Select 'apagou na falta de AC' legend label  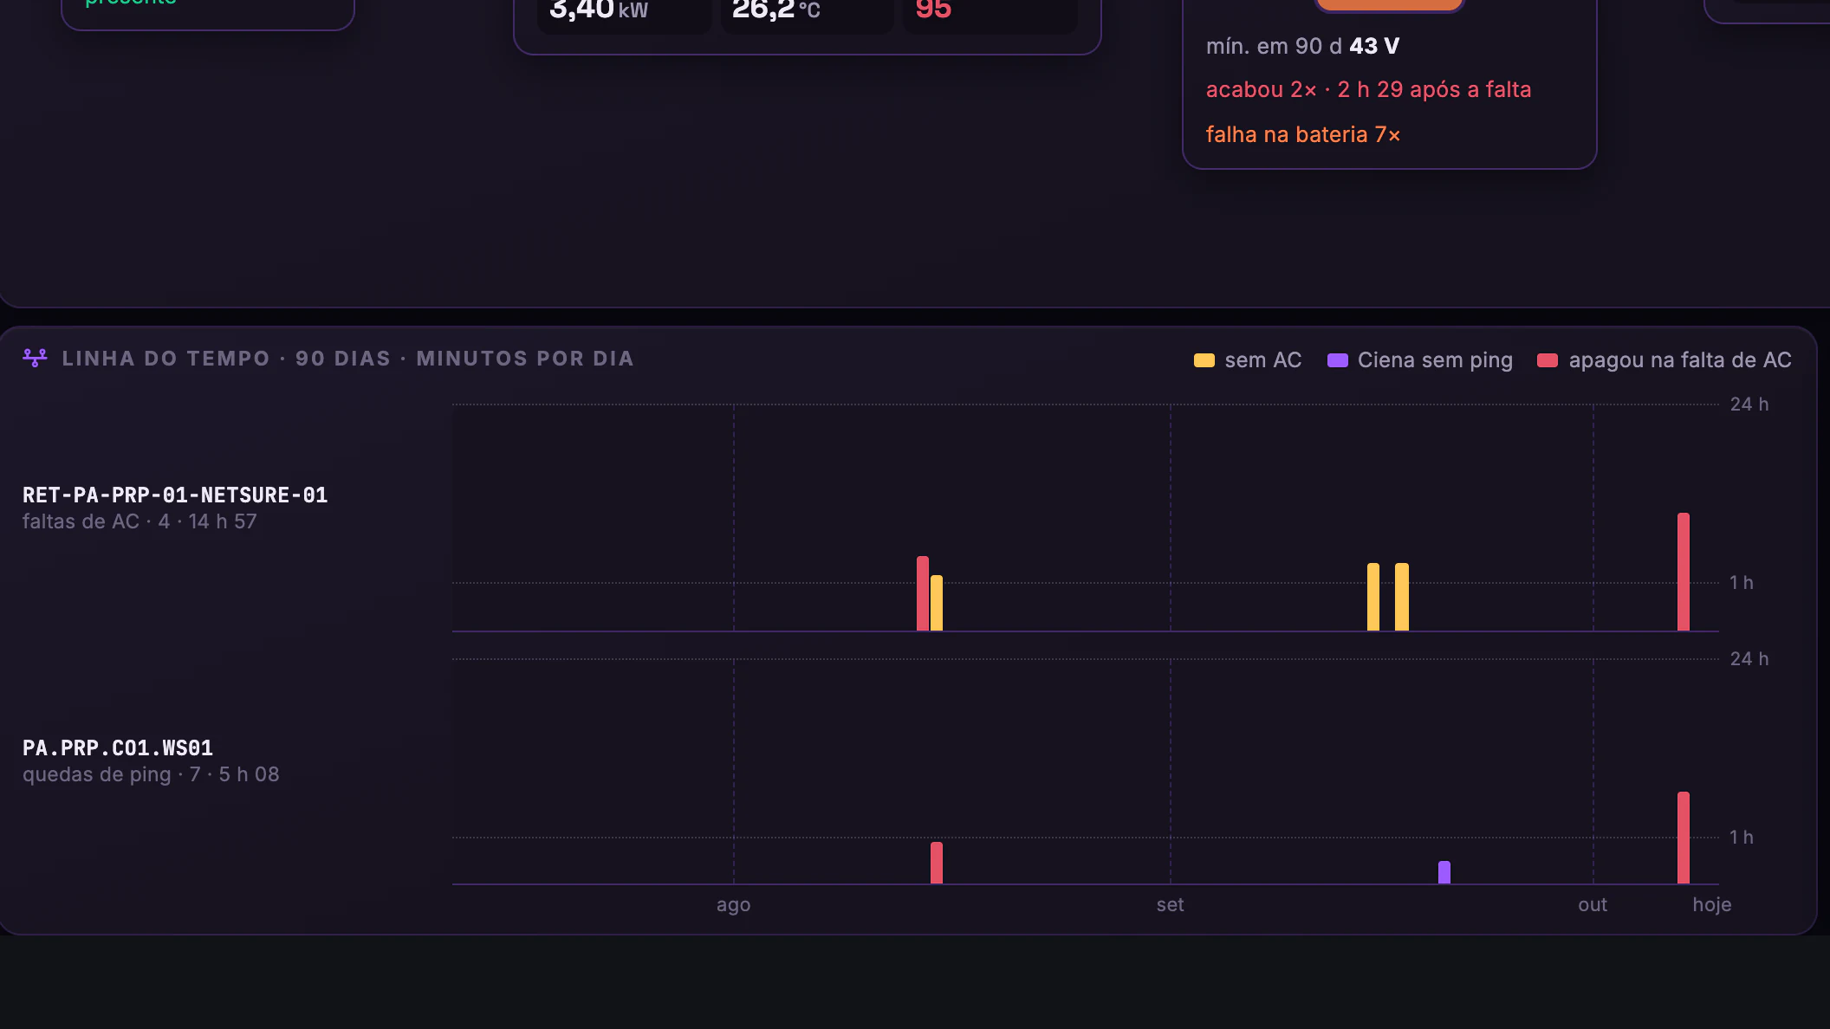click(x=1680, y=360)
